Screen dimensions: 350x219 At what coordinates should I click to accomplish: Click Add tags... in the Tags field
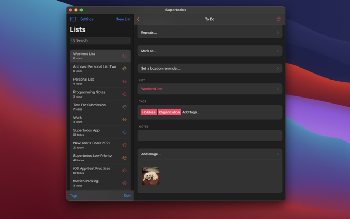191,112
